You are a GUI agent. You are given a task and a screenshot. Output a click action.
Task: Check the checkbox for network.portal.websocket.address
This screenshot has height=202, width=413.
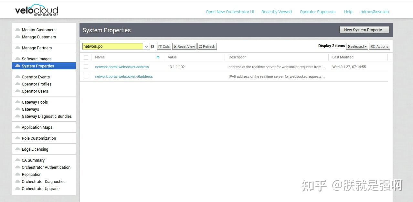pyautogui.click(x=86, y=67)
